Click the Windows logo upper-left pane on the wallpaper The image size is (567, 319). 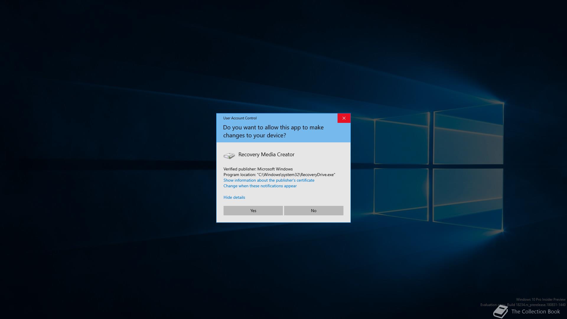tap(401, 141)
